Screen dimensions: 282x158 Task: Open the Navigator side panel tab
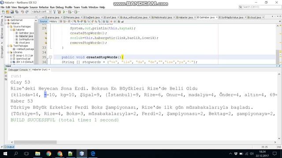[2, 52]
